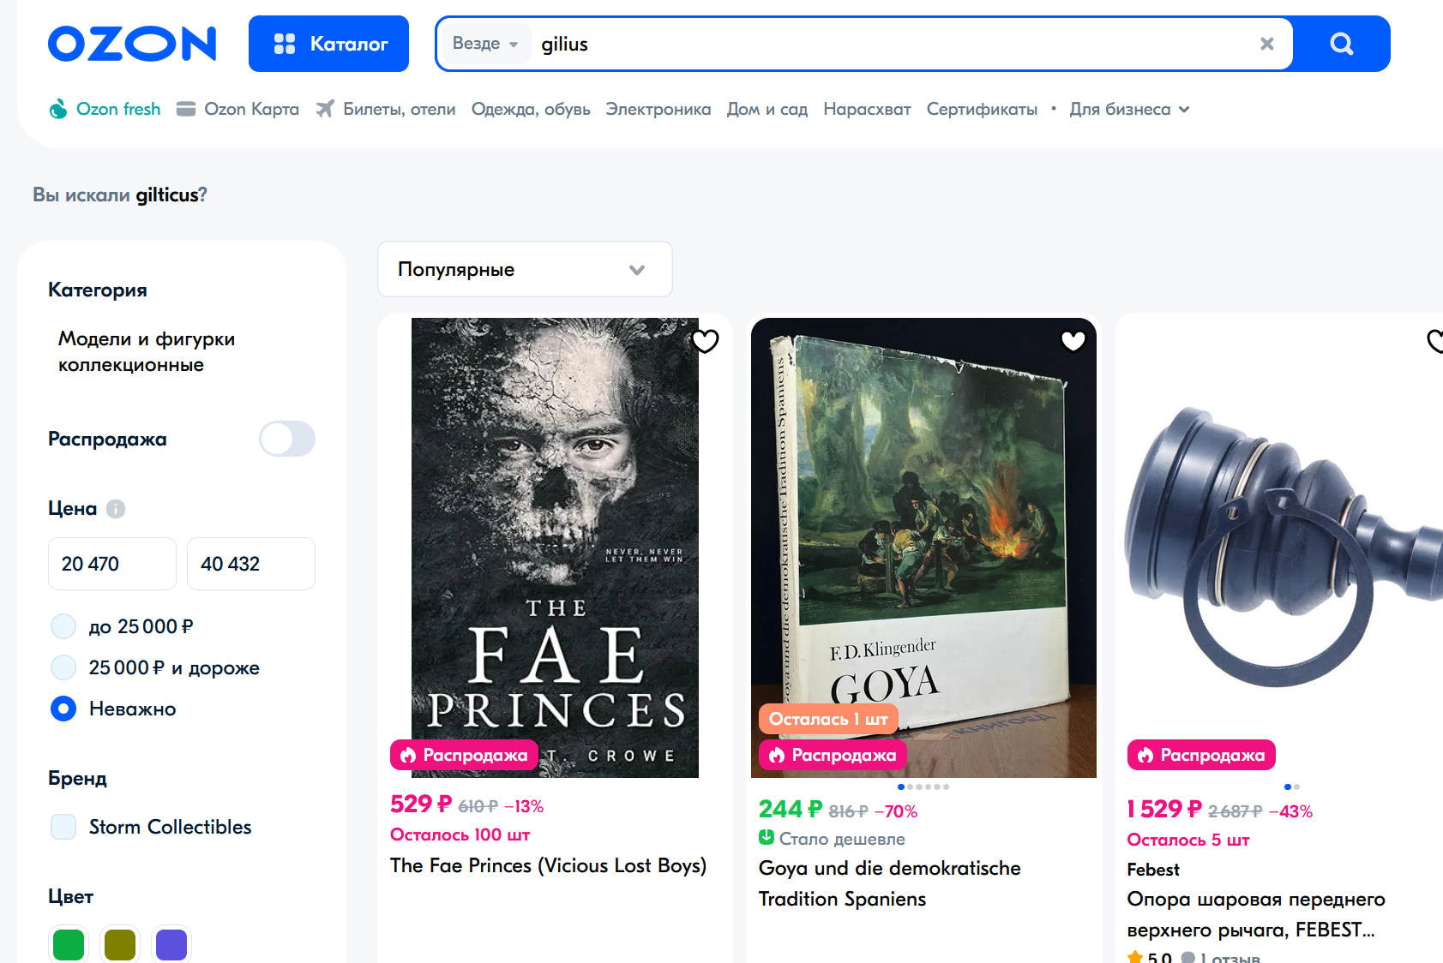The image size is (1443, 963).
Task: Open The Fae Princes (Vicious Lost Boys) title
Action: coord(548,865)
